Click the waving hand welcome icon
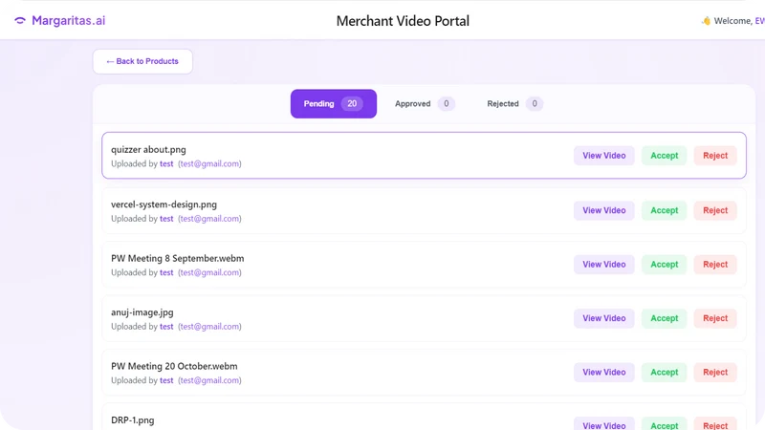Image resolution: width=765 pixels, height=430 pixels. click(x=706, y=20)
